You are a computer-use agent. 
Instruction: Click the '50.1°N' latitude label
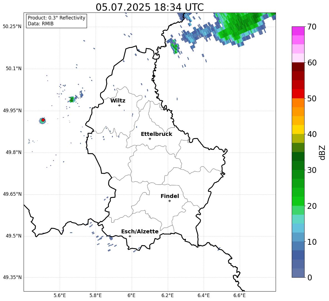coord(14,68)
